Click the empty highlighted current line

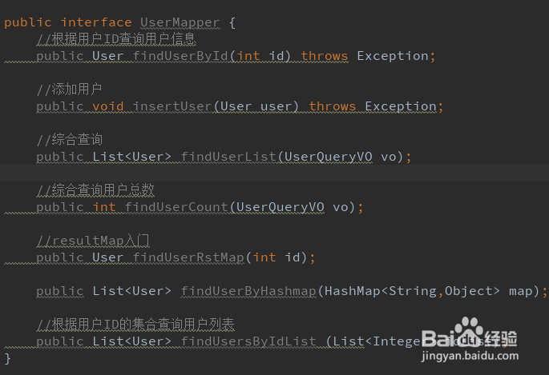tap(274, 174)
